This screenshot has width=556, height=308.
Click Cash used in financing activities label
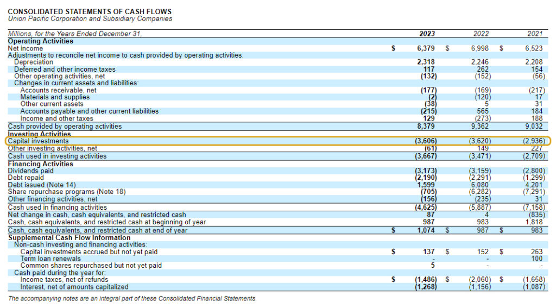pyautogui.click(x=57, y=207)
